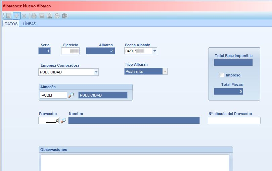Select the DATOS tab
This screenshot has height=171, width=272.
pyautogui.click(x=11, y=24)
